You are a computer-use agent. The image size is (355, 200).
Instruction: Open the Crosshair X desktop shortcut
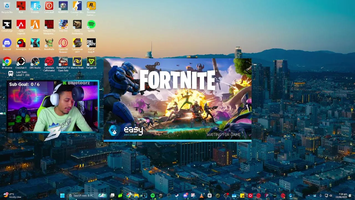coord(21,63)
